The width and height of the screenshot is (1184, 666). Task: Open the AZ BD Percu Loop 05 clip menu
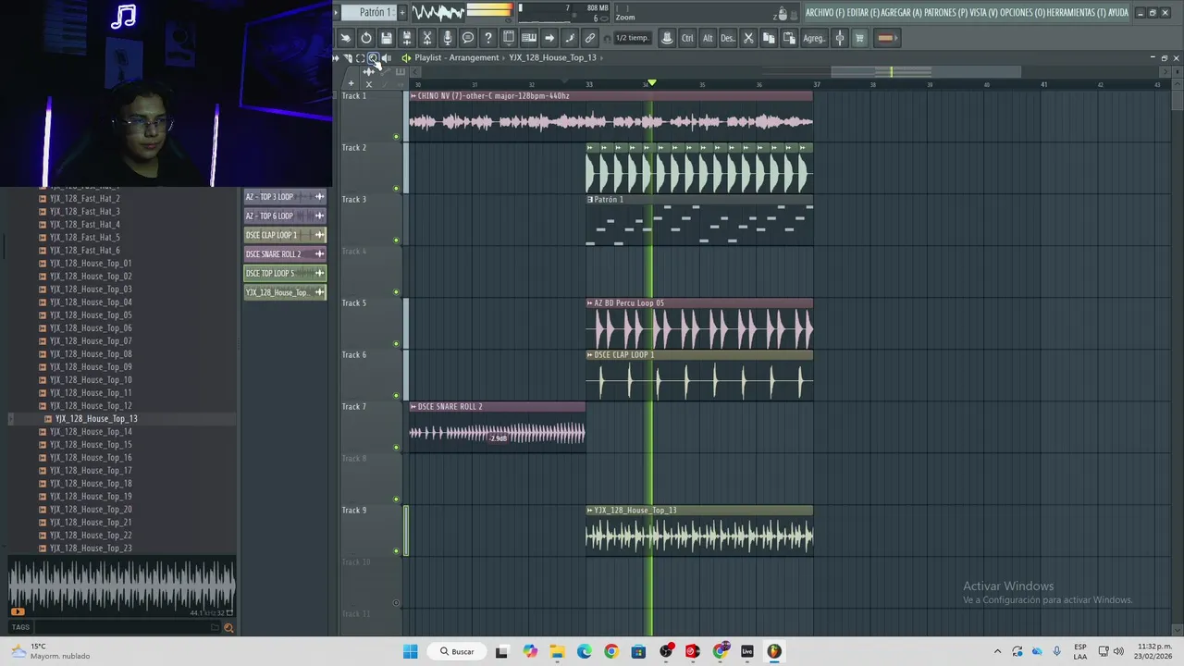(590, 303)
